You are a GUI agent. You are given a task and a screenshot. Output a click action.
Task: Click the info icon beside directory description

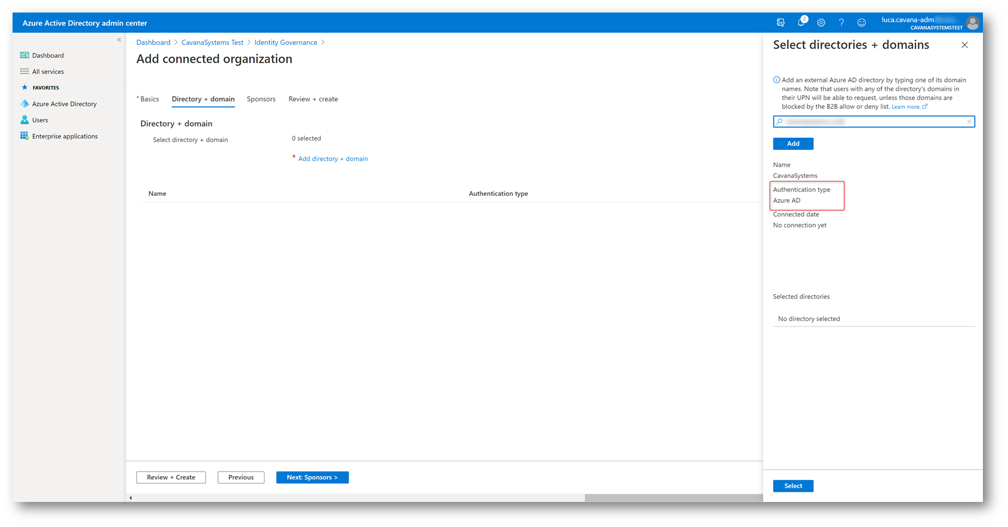[776, 80]
